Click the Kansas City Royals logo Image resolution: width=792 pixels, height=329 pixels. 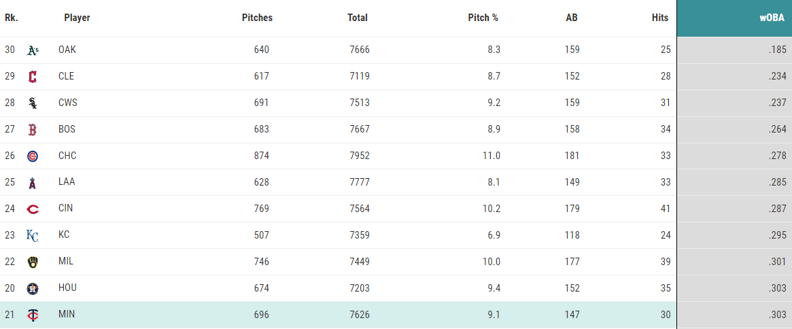(33, 235)
